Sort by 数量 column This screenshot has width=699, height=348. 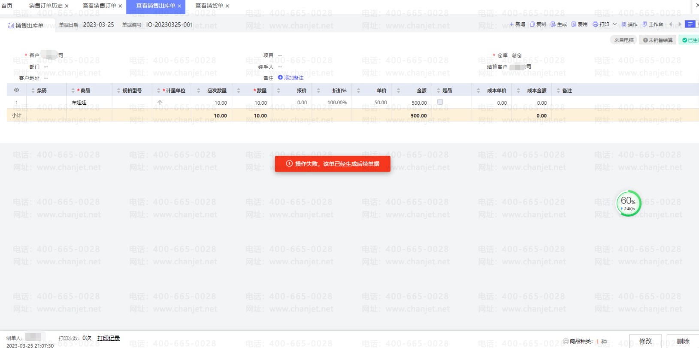point(239,91)
